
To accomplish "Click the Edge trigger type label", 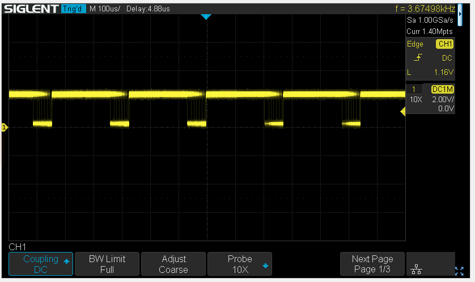I will click(415, 44).
